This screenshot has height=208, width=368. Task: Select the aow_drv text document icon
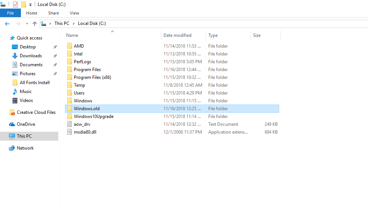[x=69, y=124]
